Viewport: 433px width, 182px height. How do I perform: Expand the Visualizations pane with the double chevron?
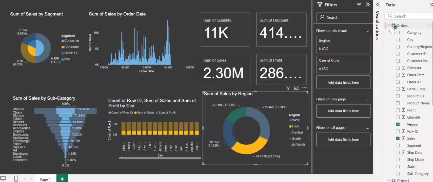click(x=378, y=5)
